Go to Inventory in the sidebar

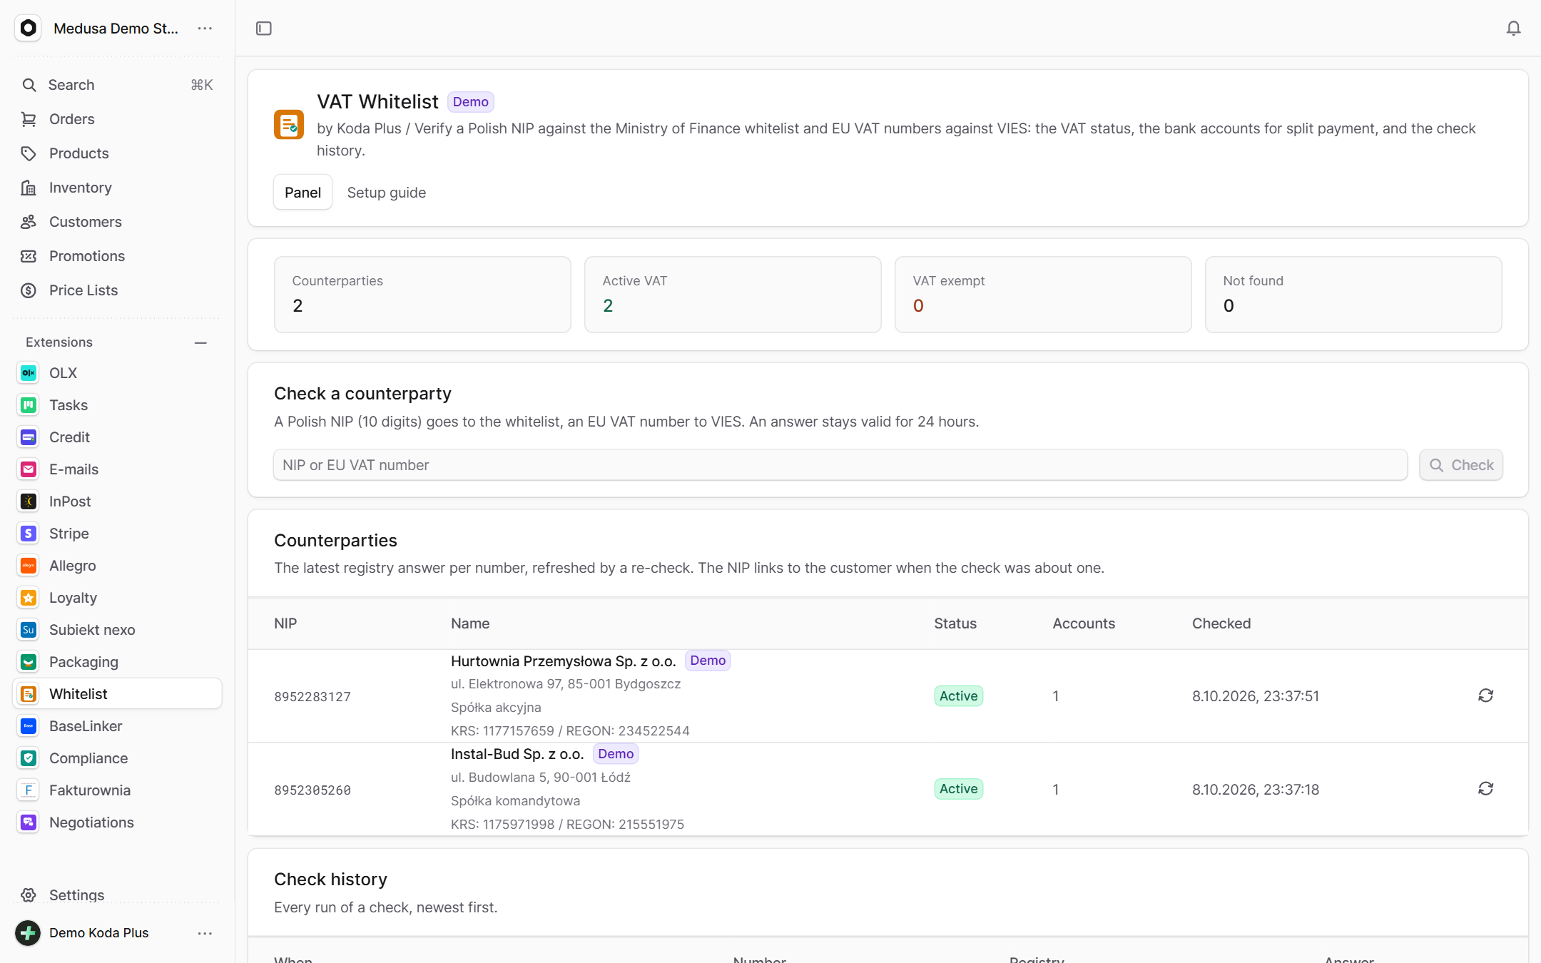[118, 188]
